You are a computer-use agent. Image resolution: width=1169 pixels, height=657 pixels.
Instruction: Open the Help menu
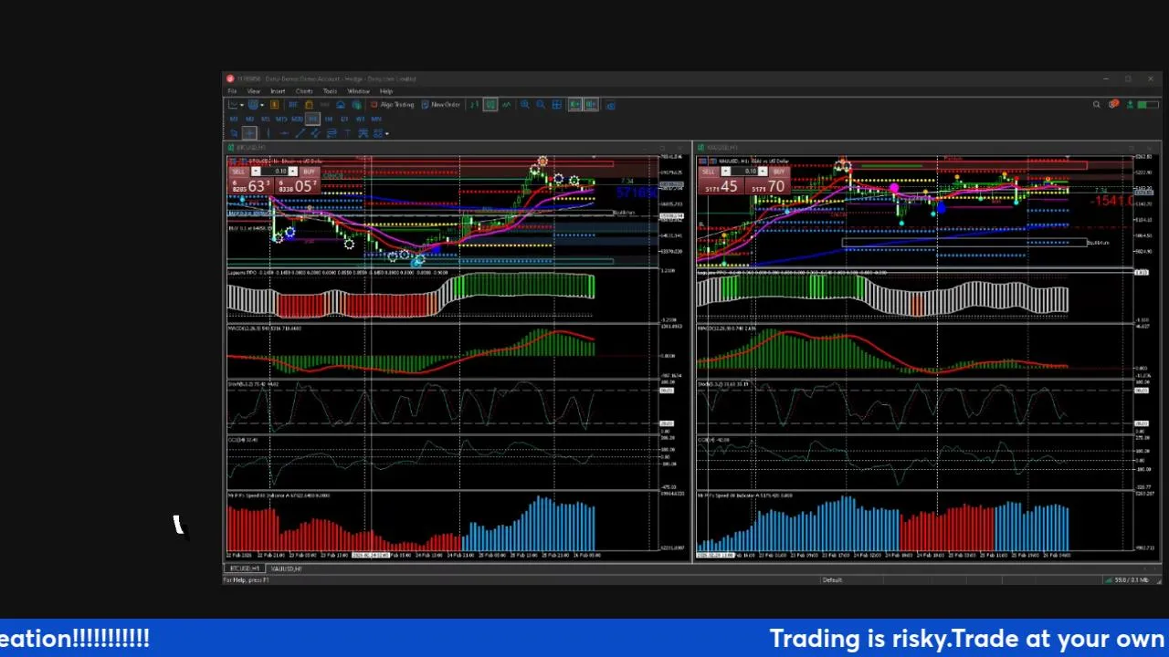(386, 91)
